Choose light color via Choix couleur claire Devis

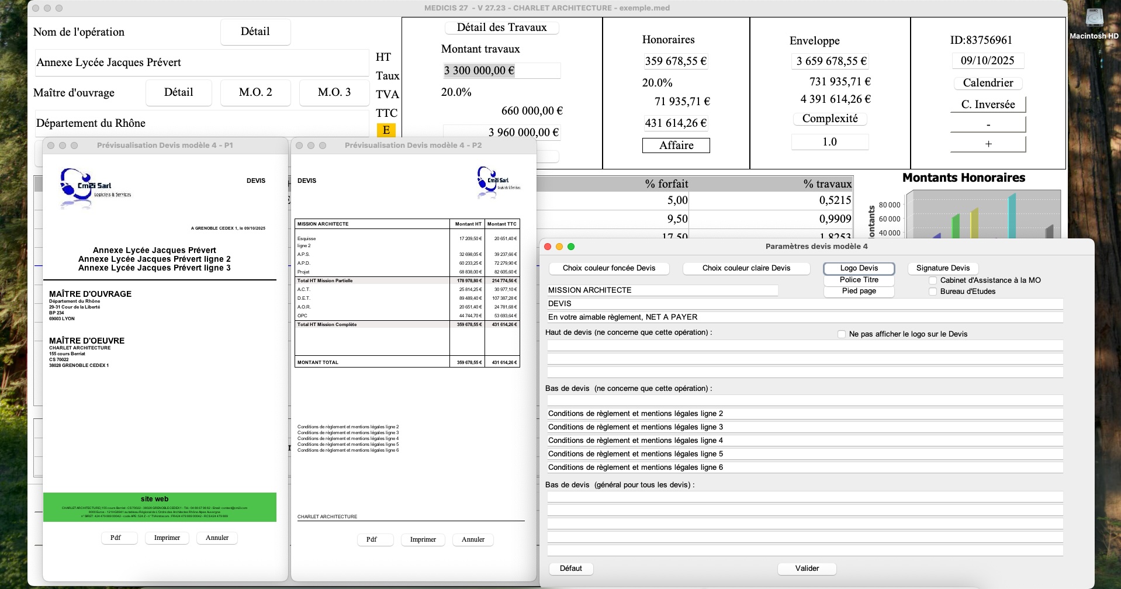point(746,268)
